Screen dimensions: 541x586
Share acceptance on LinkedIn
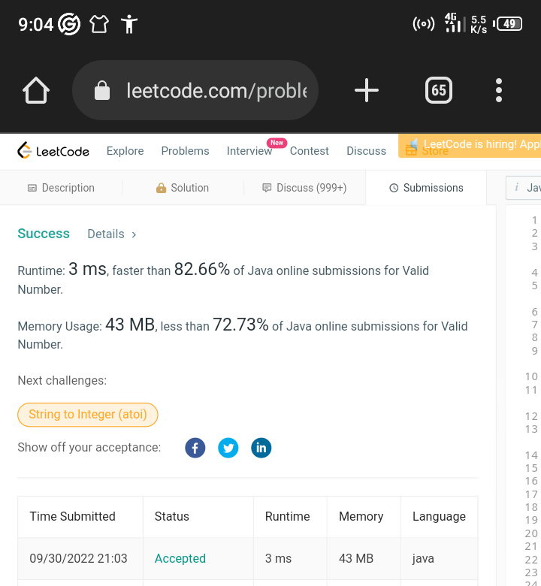pyautogui.click(x=261, y=448)
